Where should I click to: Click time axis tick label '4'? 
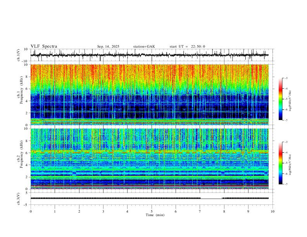pos(127,211)
